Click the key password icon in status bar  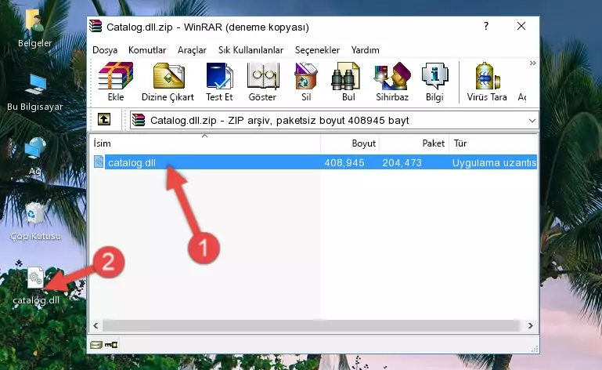[111, 345]
